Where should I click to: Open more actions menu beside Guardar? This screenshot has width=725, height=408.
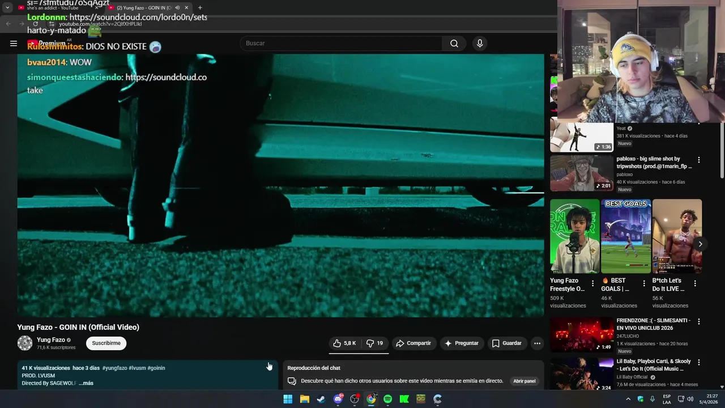click(x=537, y=343)
